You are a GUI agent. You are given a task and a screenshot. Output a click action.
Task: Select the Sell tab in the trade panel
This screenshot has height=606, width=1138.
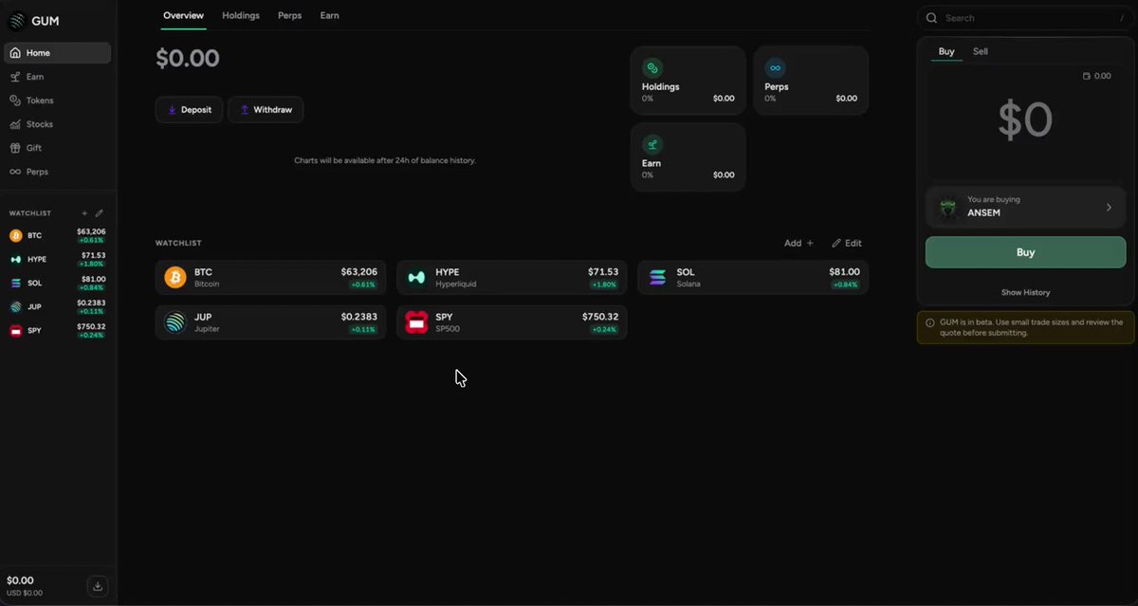click(x=981, y=51)
